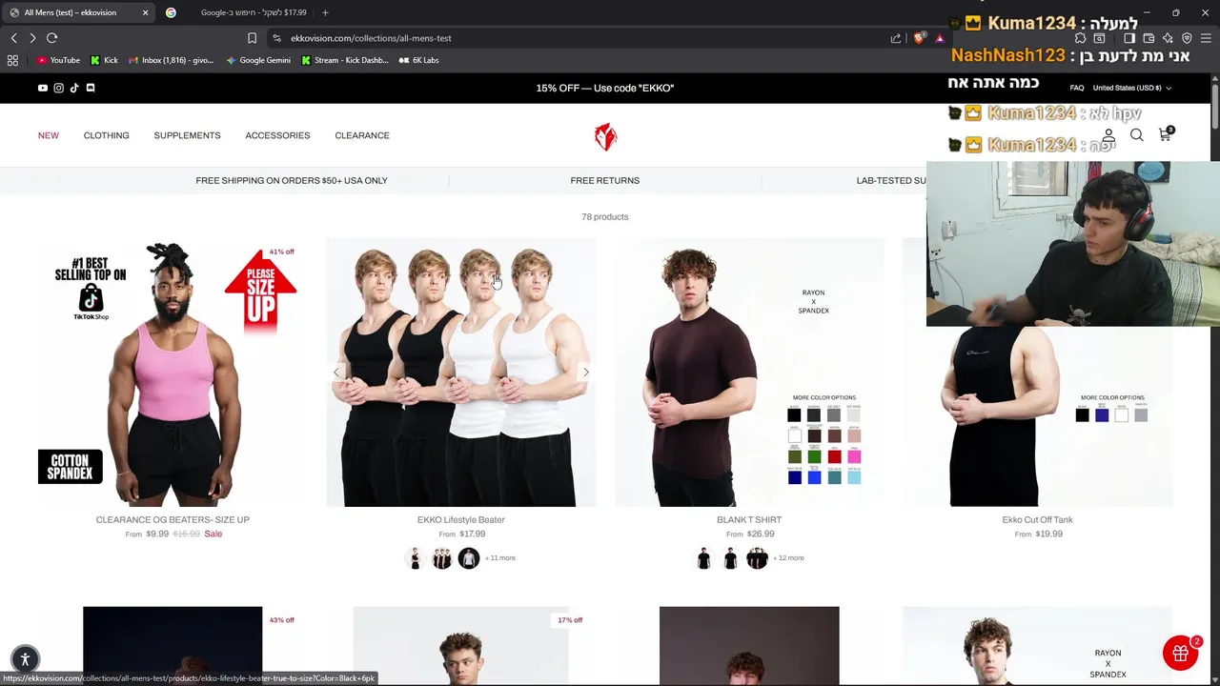Viewport: 1220px width, 686px height.
Task: Open Ekko Cut Off Tank product title
Action: point(1037,520)
